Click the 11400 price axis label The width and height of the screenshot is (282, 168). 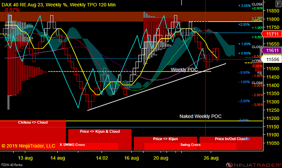click(273, 85)
